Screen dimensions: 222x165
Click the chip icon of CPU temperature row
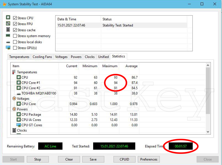point(19,77)
